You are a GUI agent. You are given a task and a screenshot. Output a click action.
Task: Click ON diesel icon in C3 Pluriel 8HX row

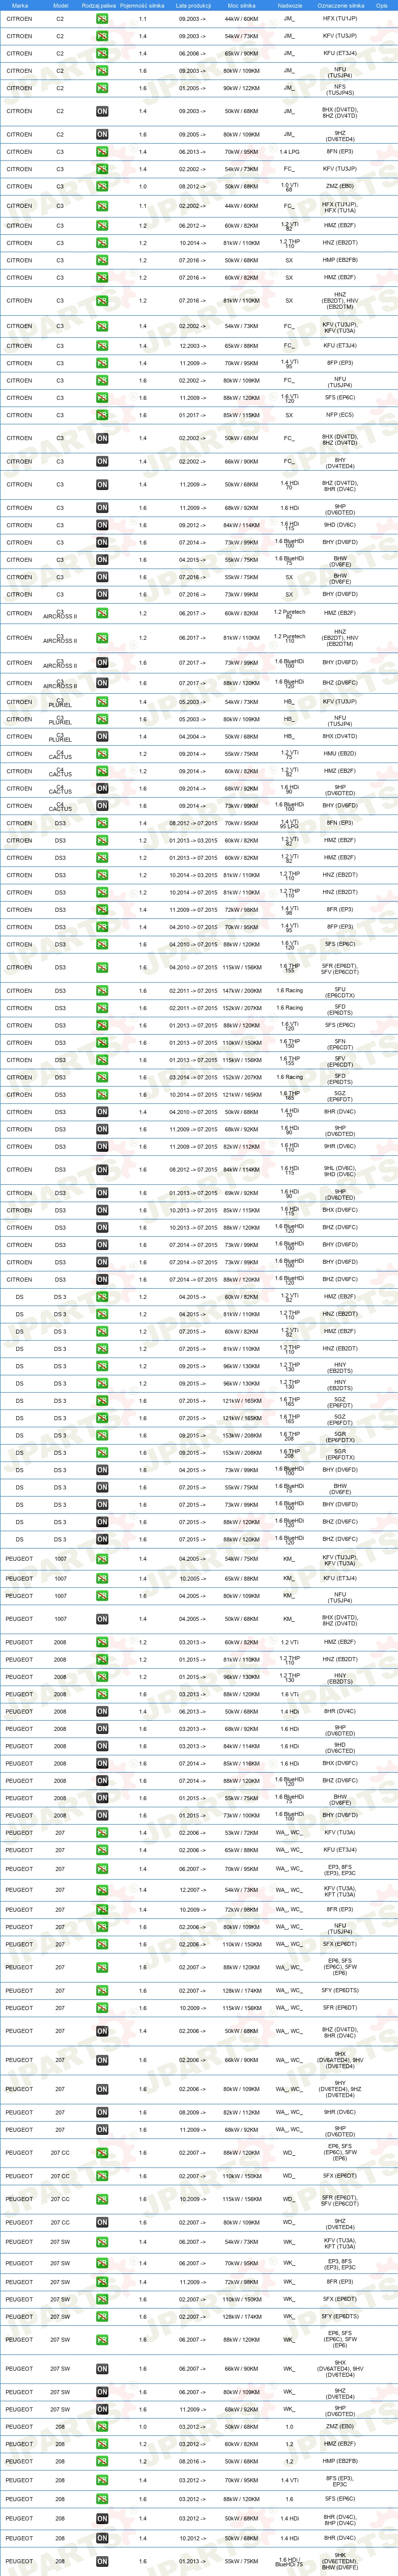pyautogui.click(x=102, y=737)
